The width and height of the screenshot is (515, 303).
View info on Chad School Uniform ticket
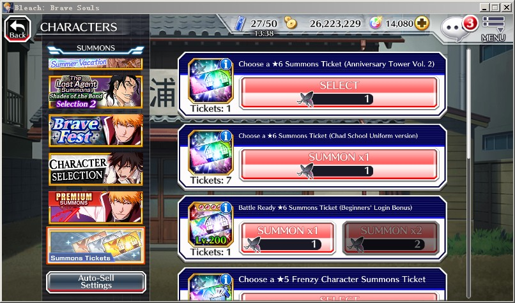pyautogui.click(x=226, y=136)
